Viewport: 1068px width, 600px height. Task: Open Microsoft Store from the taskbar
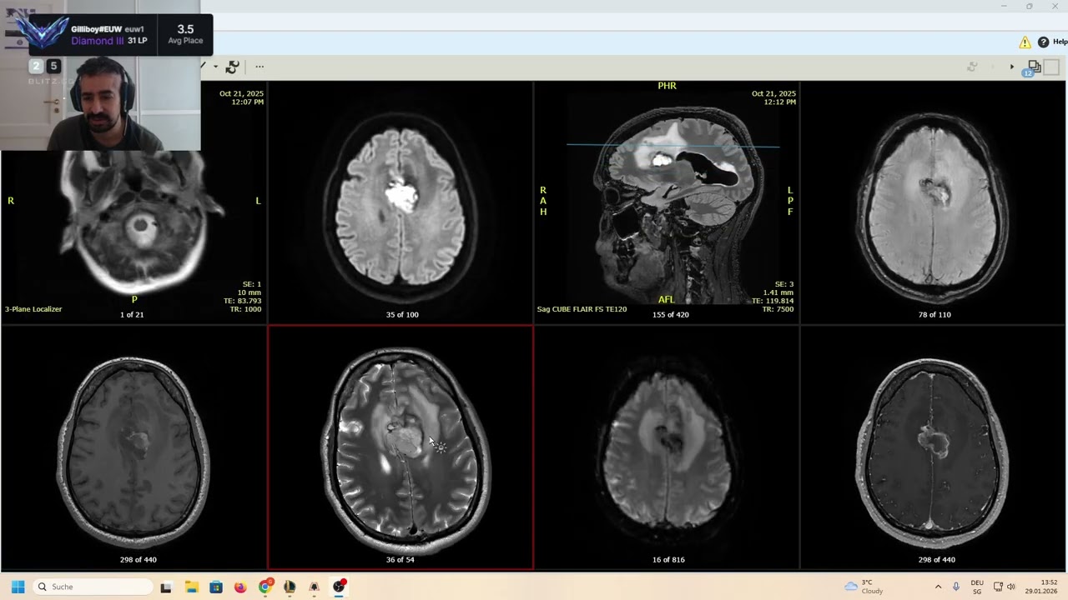point(216,587)
